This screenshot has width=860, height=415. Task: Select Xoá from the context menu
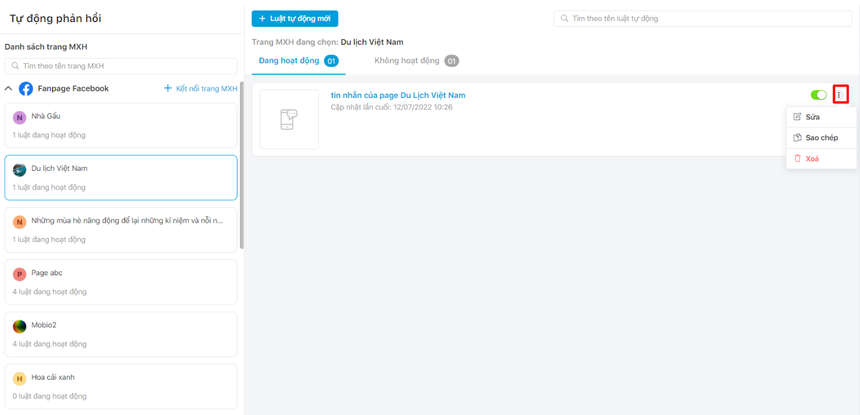pos(813,158)
